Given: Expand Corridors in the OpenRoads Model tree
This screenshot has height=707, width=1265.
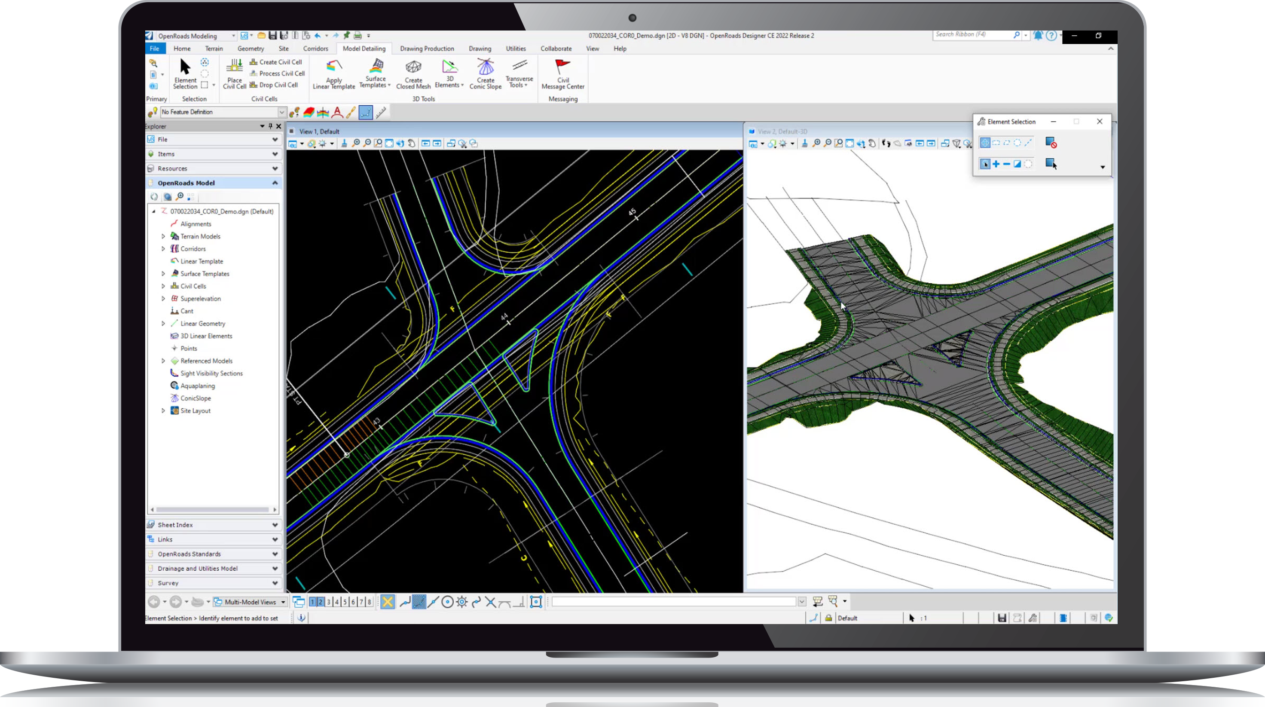Looking at the screenshot, I should tap(164, 248).
